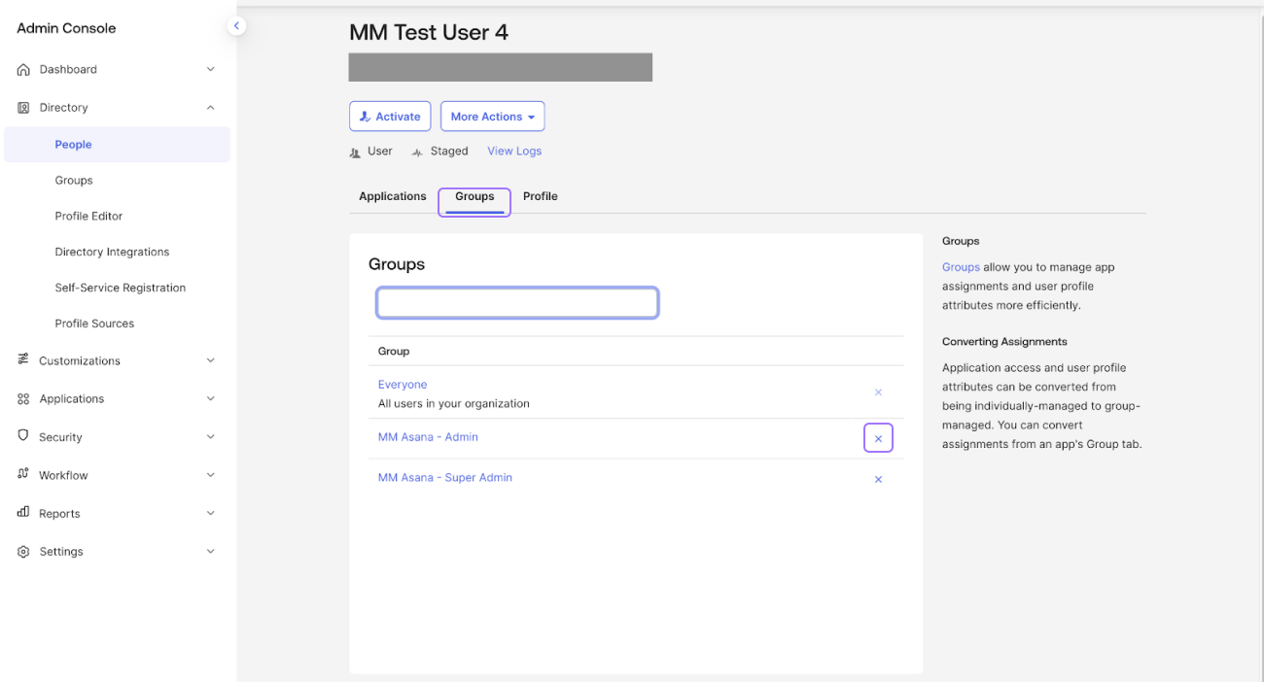Open Profile Editor in the Directory menu

[x=88, y=217]
